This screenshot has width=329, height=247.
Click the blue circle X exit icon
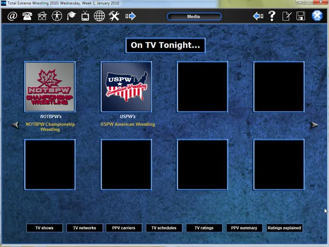pos(317,16)
